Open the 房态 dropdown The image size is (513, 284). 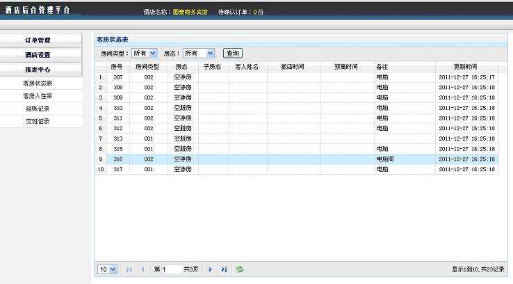pyautogui.click(x=199, y=53)
